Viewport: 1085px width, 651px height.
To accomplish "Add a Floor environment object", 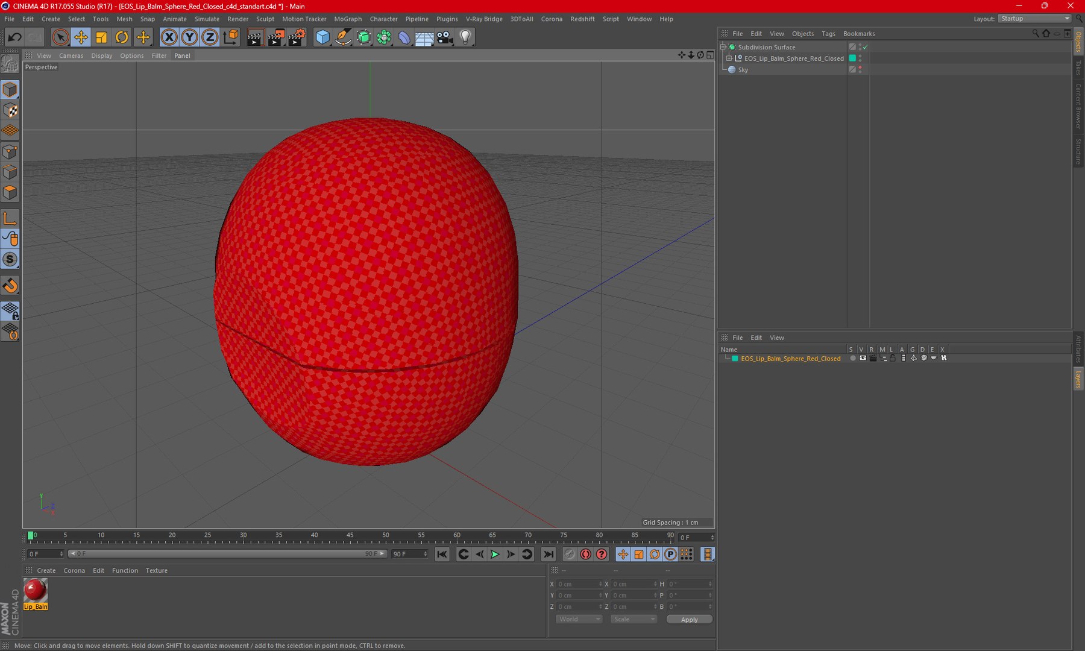I will (424, 37).
